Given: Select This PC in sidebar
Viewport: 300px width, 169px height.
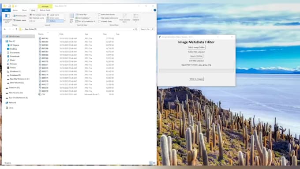Looking at the screenshot, I should [x=11, y=41].
